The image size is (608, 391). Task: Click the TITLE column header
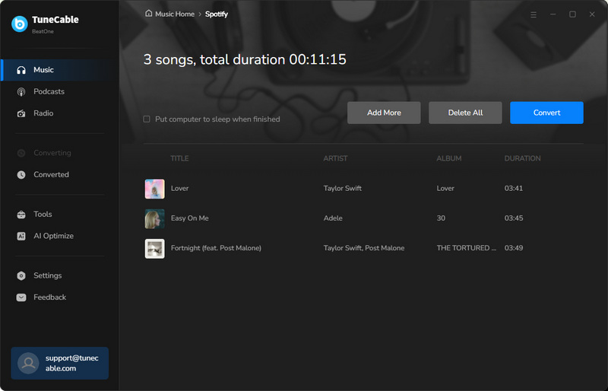(179, 158)
